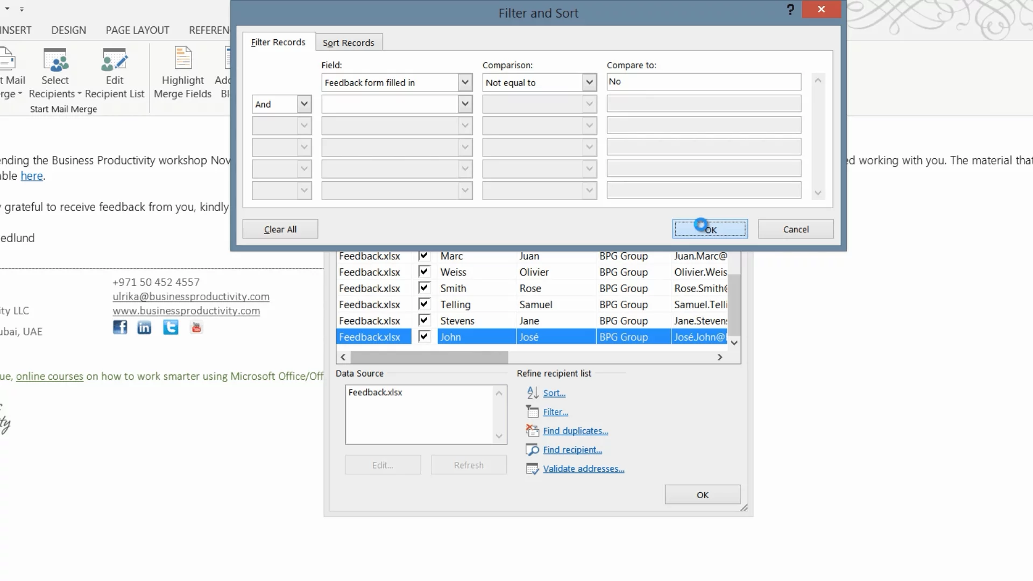Expand the 'Feedback form filled in' field dropdown
This screenshot has height=581, width=1033.
(465, 82)
